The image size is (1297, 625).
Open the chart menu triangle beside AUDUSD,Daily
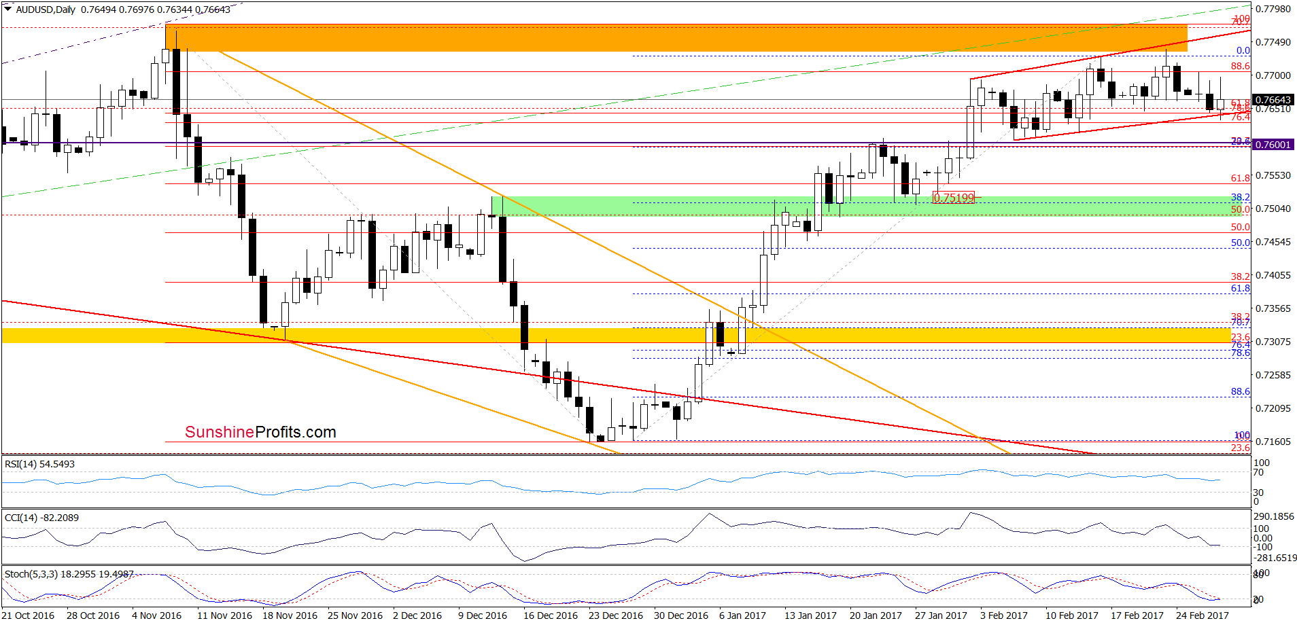8,10
